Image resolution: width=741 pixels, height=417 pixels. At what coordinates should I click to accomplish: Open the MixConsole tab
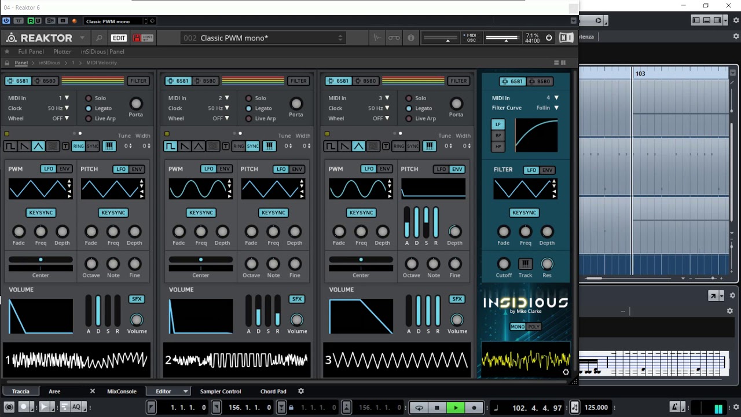122,392
